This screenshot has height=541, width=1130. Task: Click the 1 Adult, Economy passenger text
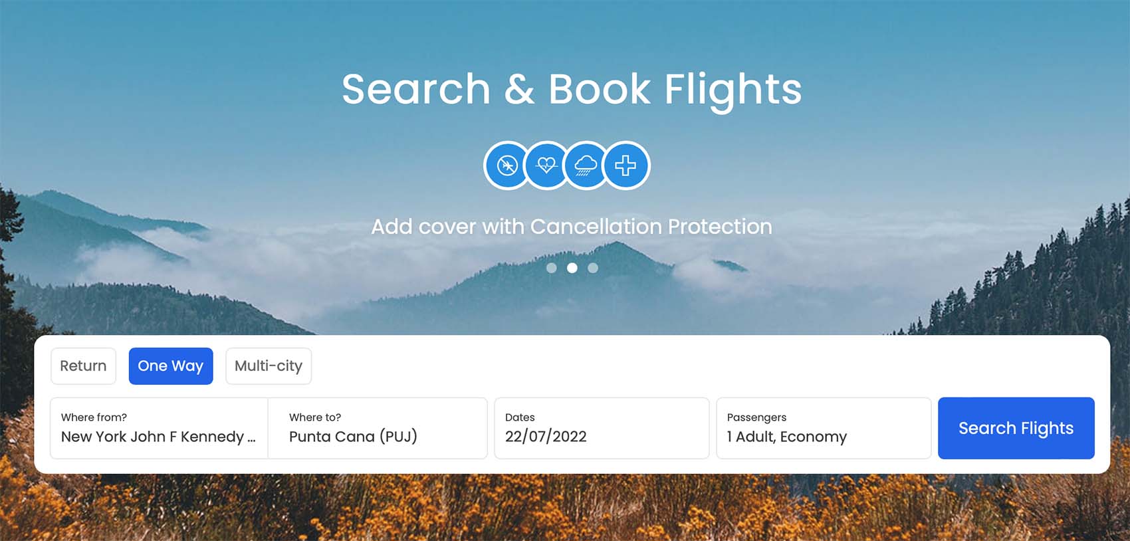(787, 437)
